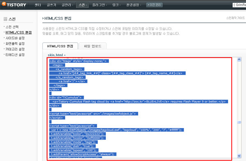The height and width of the screenshot is (161, 246).
Task: Open 카테고리 설정 in sidebar
Action: coord(15,49)
